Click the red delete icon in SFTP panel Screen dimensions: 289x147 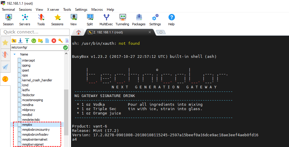click(54, 41)
